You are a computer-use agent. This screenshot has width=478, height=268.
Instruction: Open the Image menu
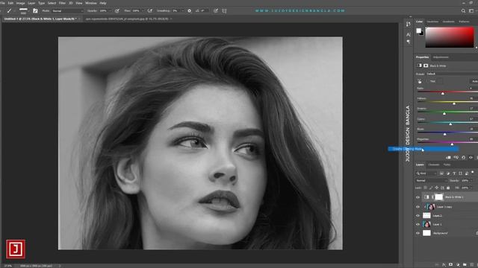click(20, 3)
